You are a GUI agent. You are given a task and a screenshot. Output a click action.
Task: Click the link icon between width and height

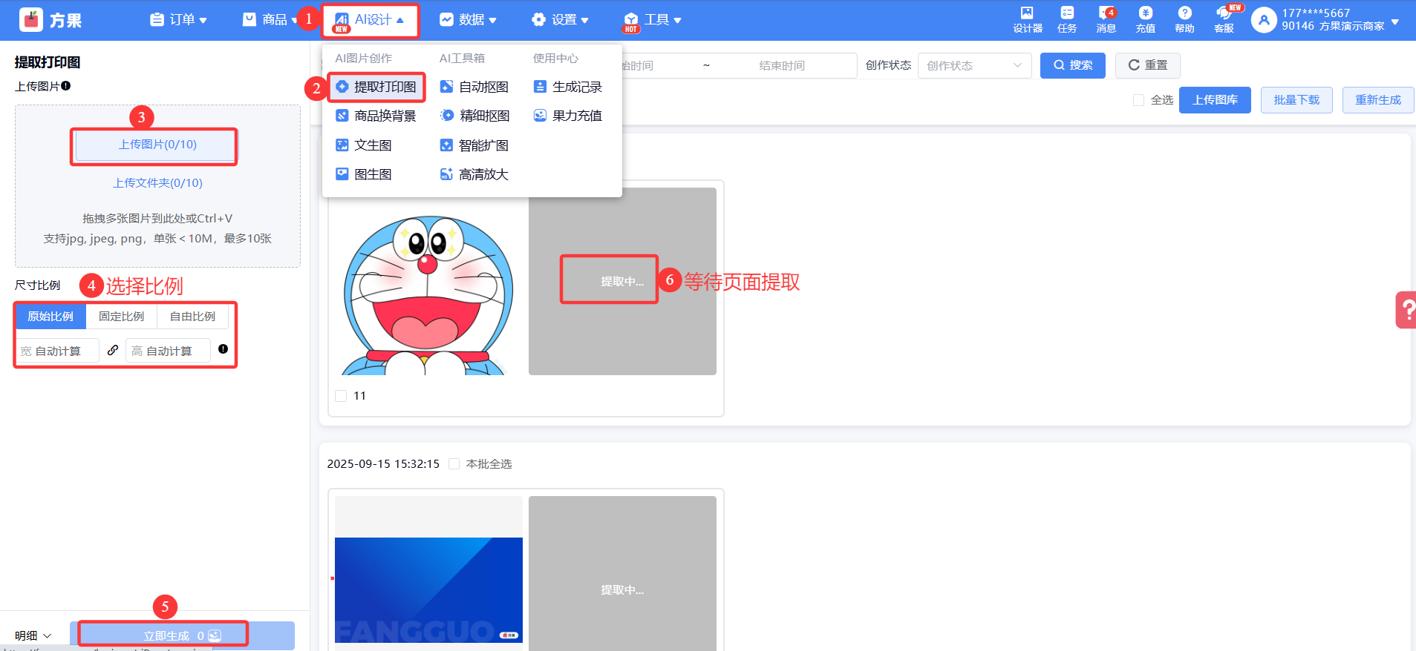click(113, 350)
